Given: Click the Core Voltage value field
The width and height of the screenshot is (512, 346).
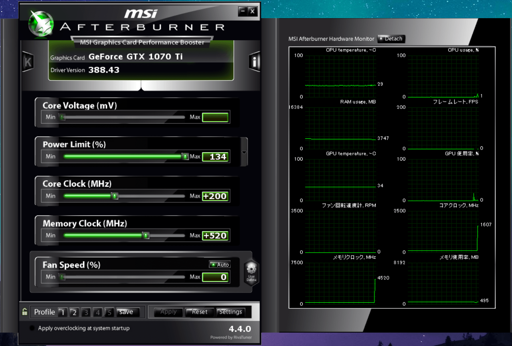Looking at the screenshot, I should (x=215, y=117).
